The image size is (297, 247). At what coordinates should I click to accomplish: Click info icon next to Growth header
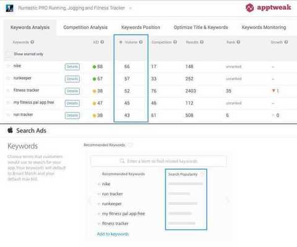[286, 42]
